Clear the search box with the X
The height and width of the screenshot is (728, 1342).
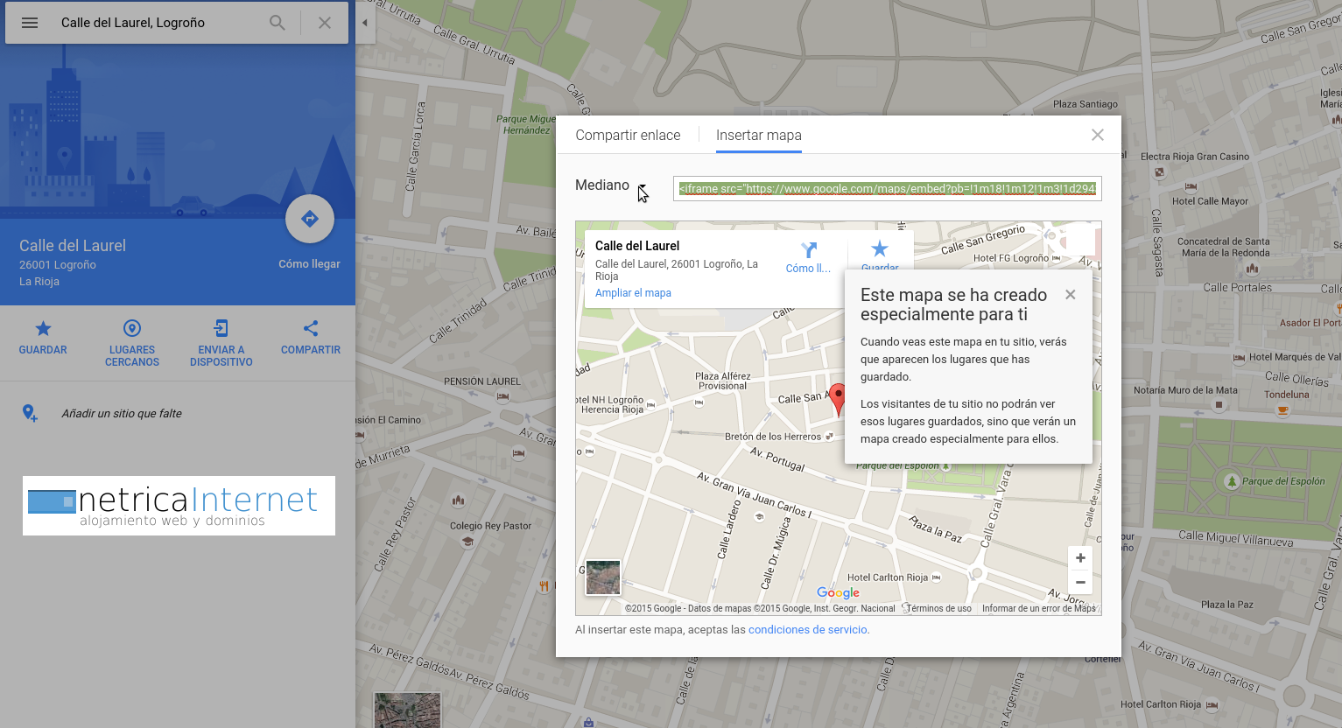(x=325, y=23)
